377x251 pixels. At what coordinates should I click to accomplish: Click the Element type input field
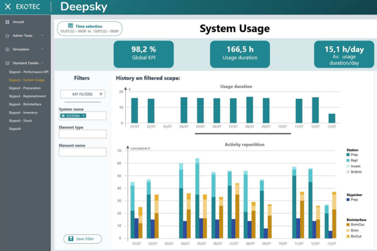pyautogui.click(x=83, y=134)
